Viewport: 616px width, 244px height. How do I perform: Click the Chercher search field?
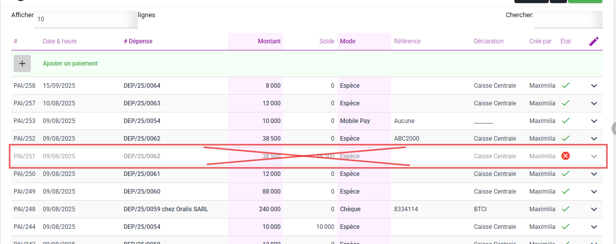568,19
